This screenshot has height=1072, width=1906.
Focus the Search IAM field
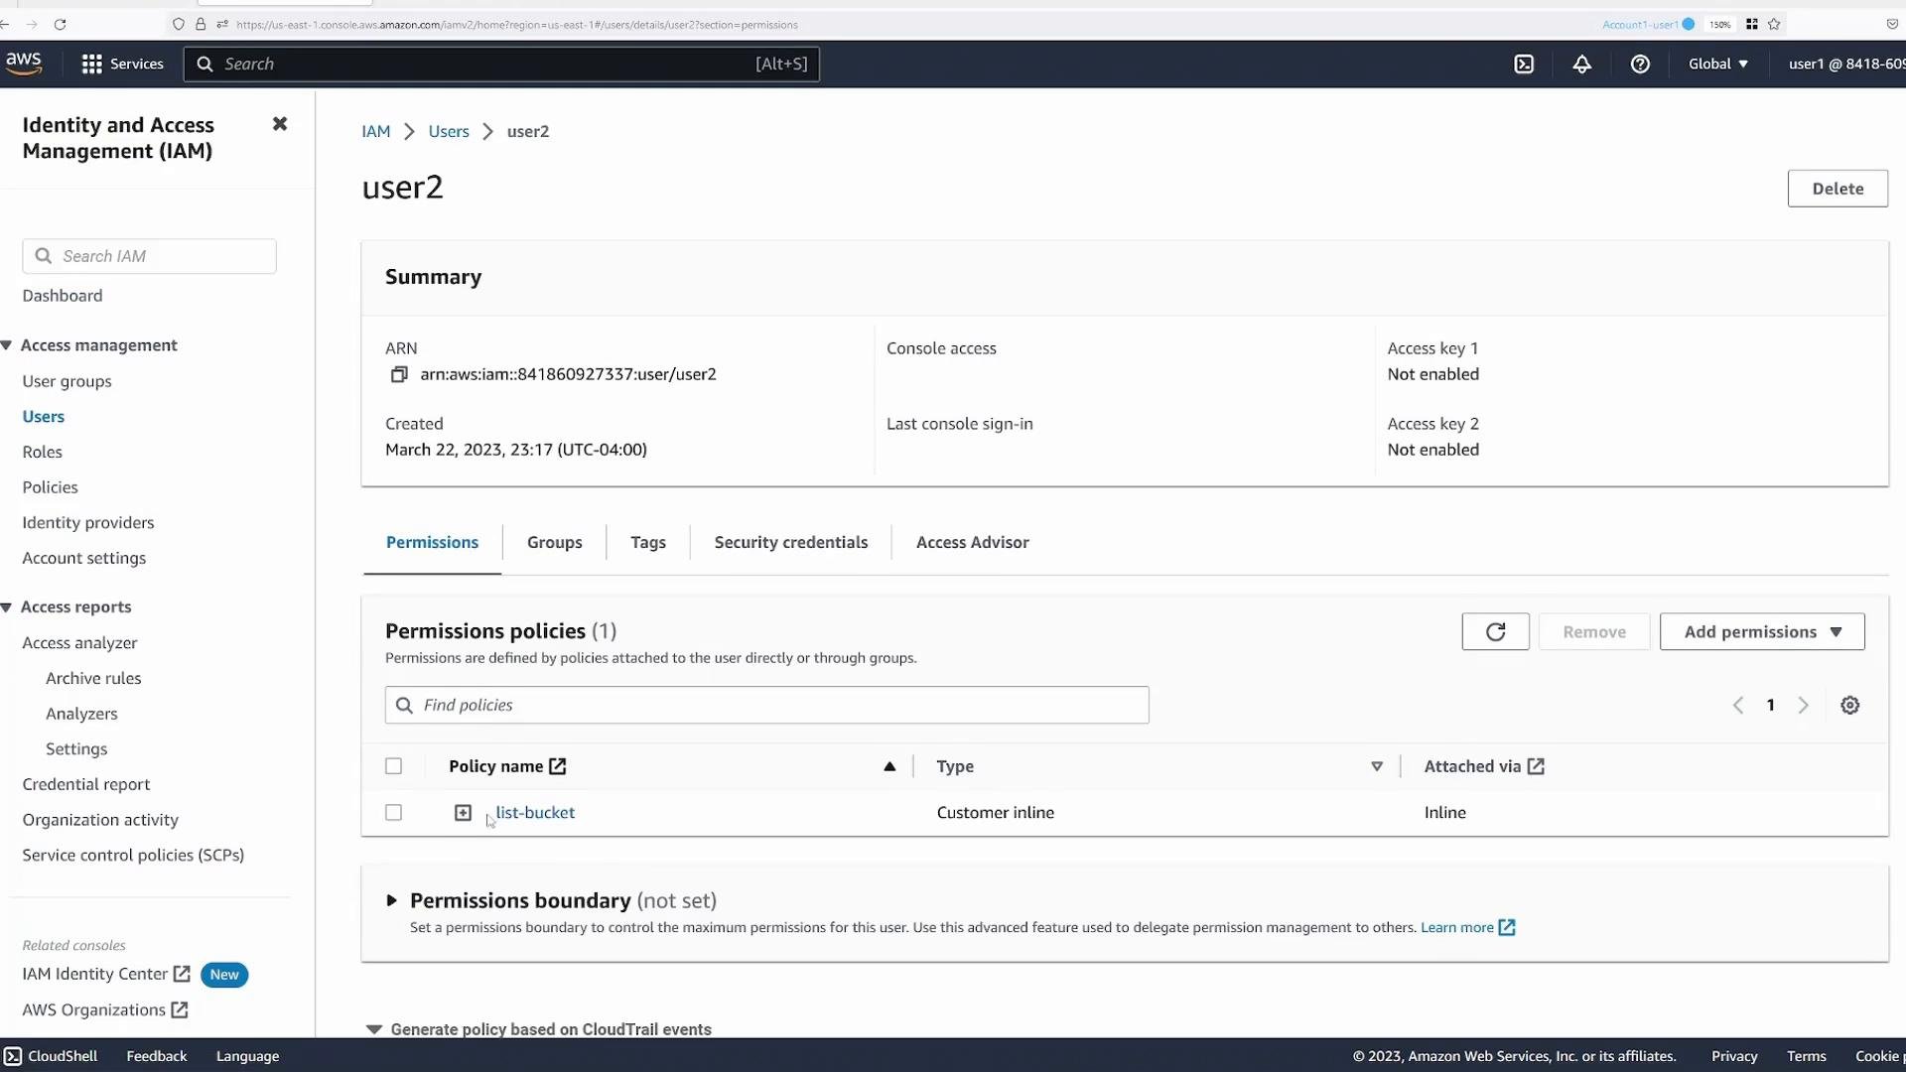coord(149,256)
